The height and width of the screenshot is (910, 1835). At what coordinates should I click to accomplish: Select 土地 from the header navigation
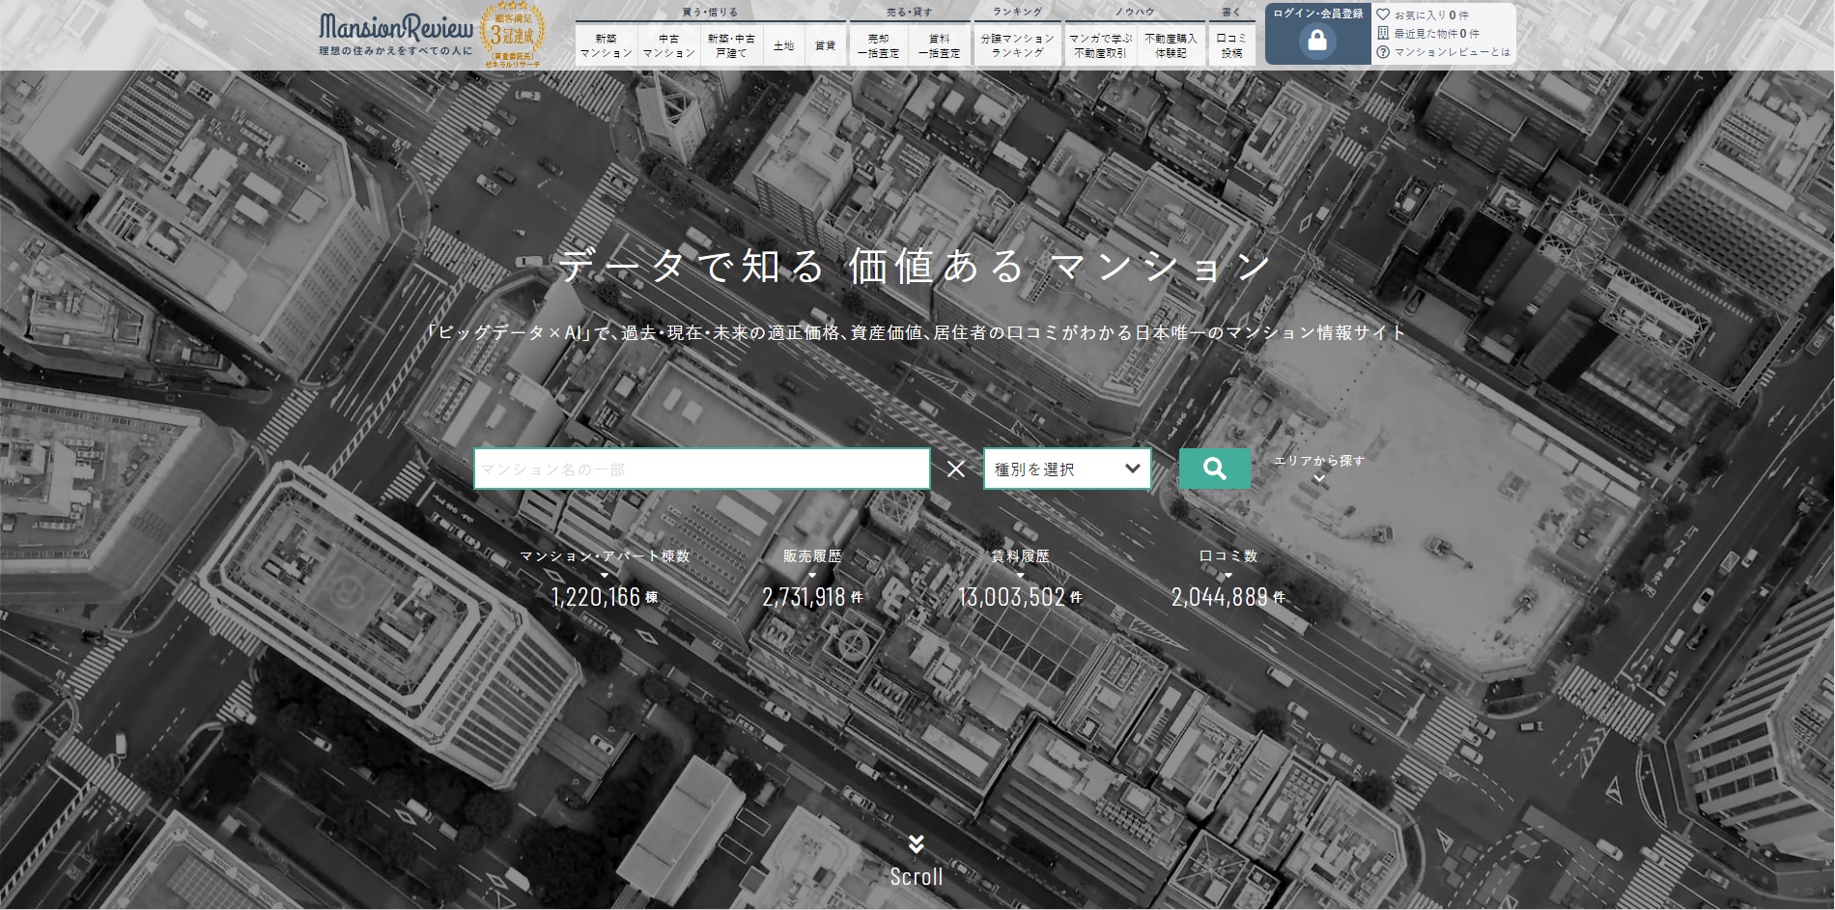pos(783,43)
